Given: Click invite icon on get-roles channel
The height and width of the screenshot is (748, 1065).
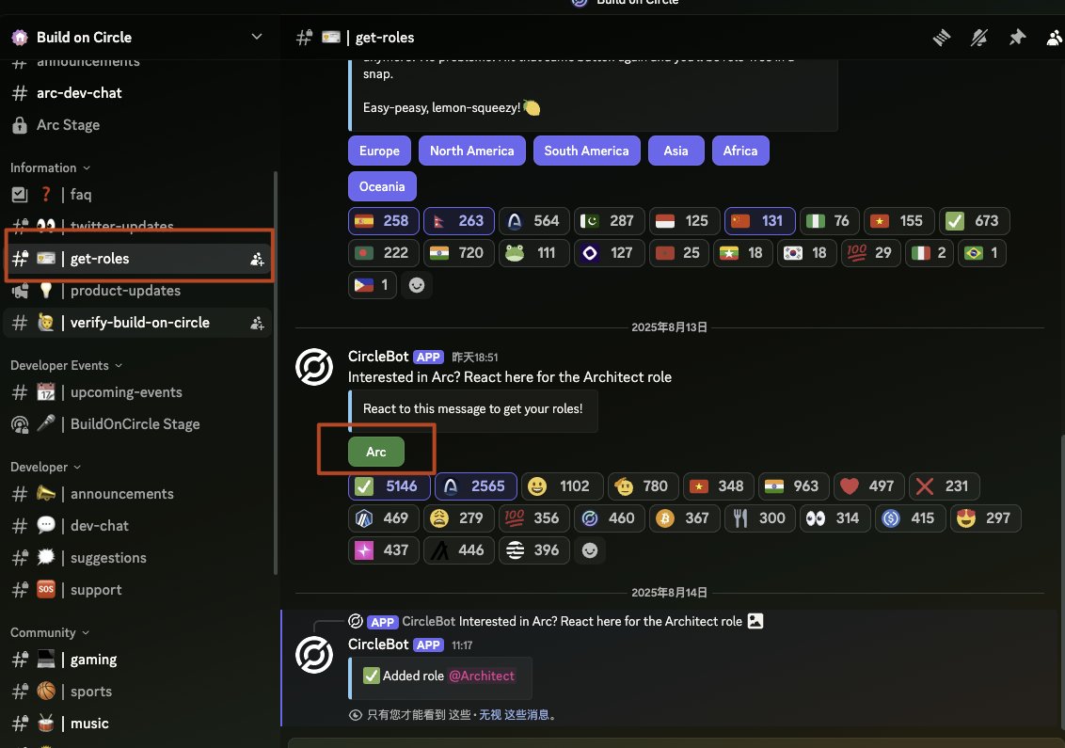Looking at the screenshot, I should (x=257, y=259).
